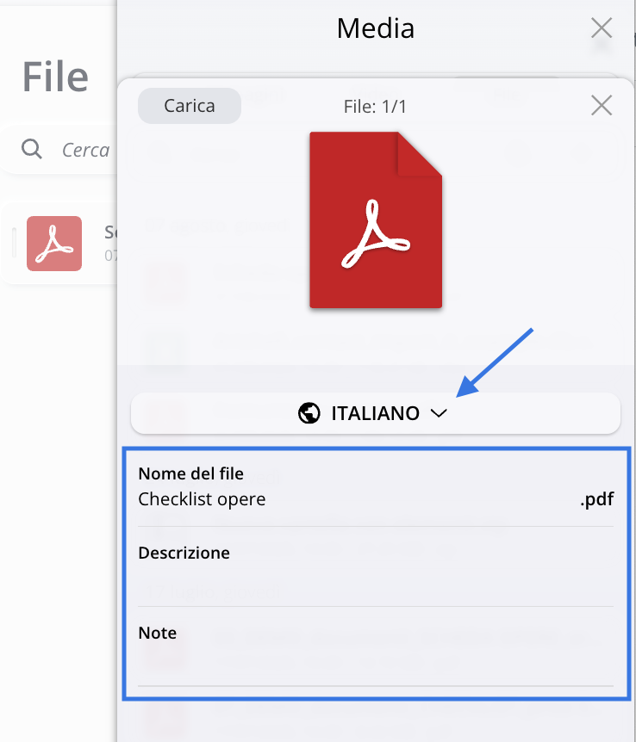The width and height of the screenshot is (636, 742).
Task: Click the small PDF icon in File list
Action: [54, 244]
